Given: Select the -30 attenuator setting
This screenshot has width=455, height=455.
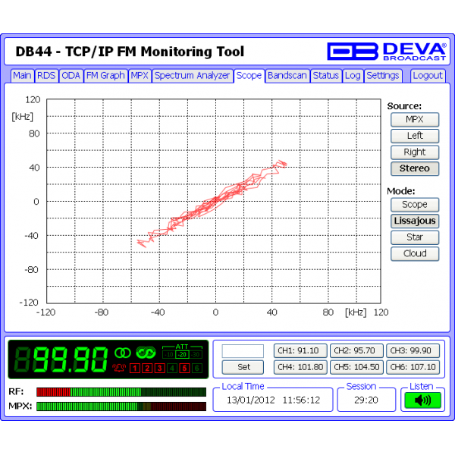Looking at the screenshot, I should [196, 355].
